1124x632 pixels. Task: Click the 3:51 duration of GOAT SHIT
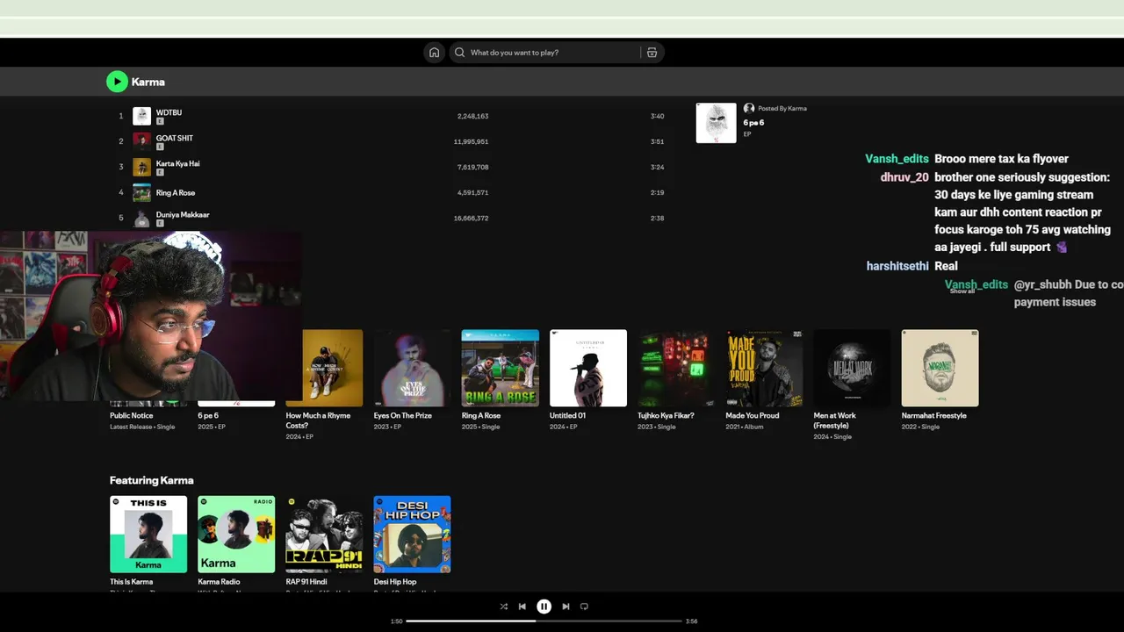point(657,141)
